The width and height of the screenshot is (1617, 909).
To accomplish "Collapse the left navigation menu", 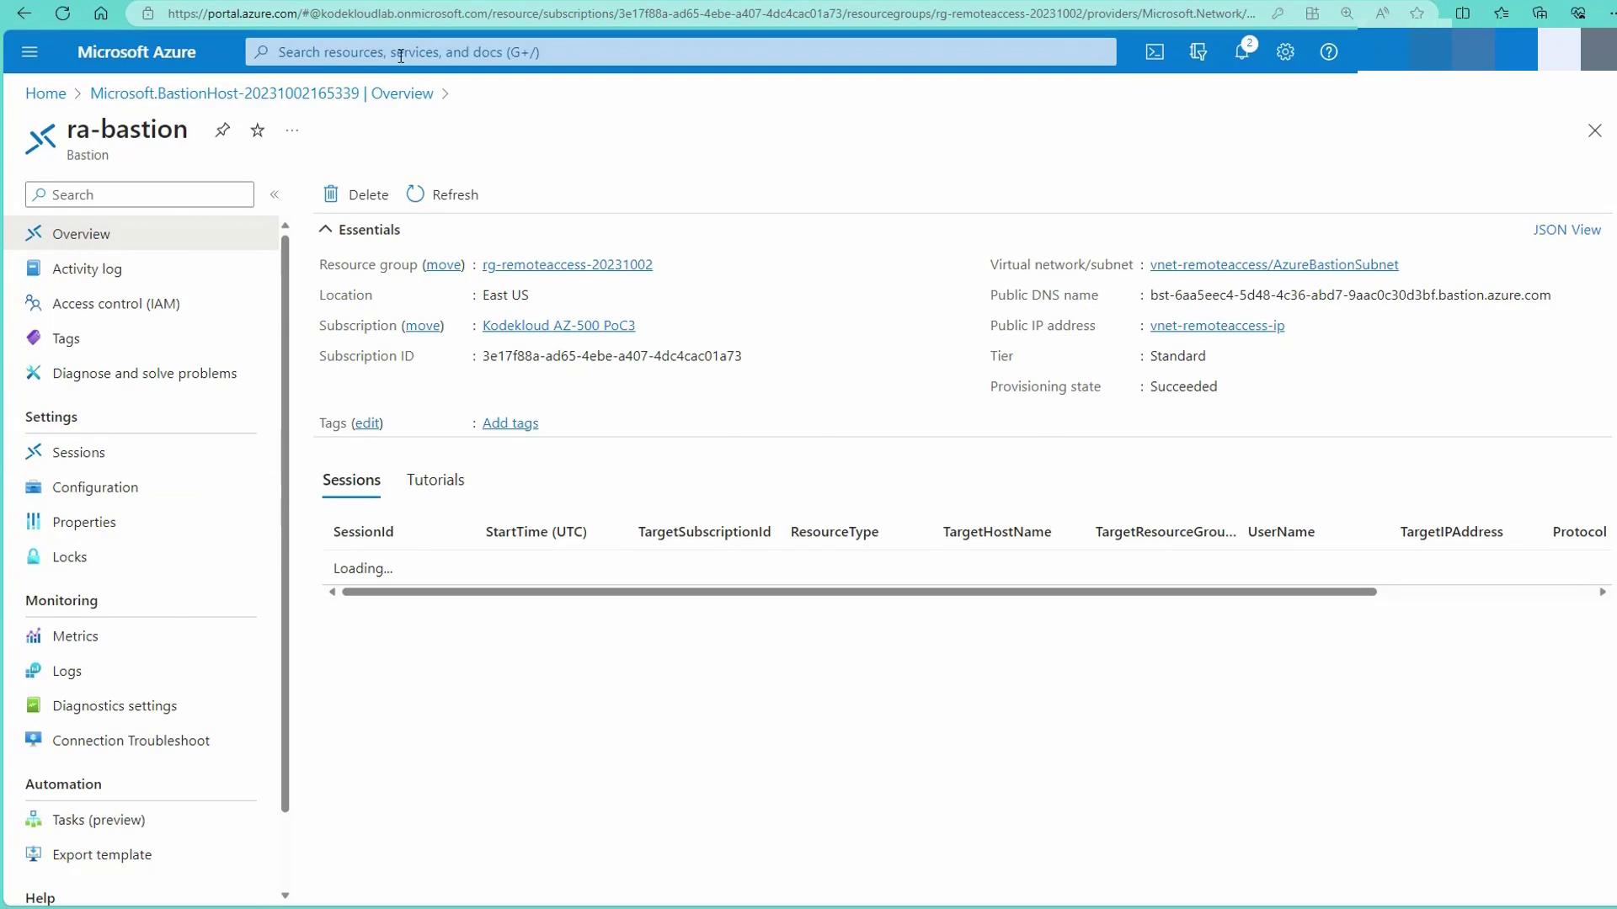I will tap(275, 194).
